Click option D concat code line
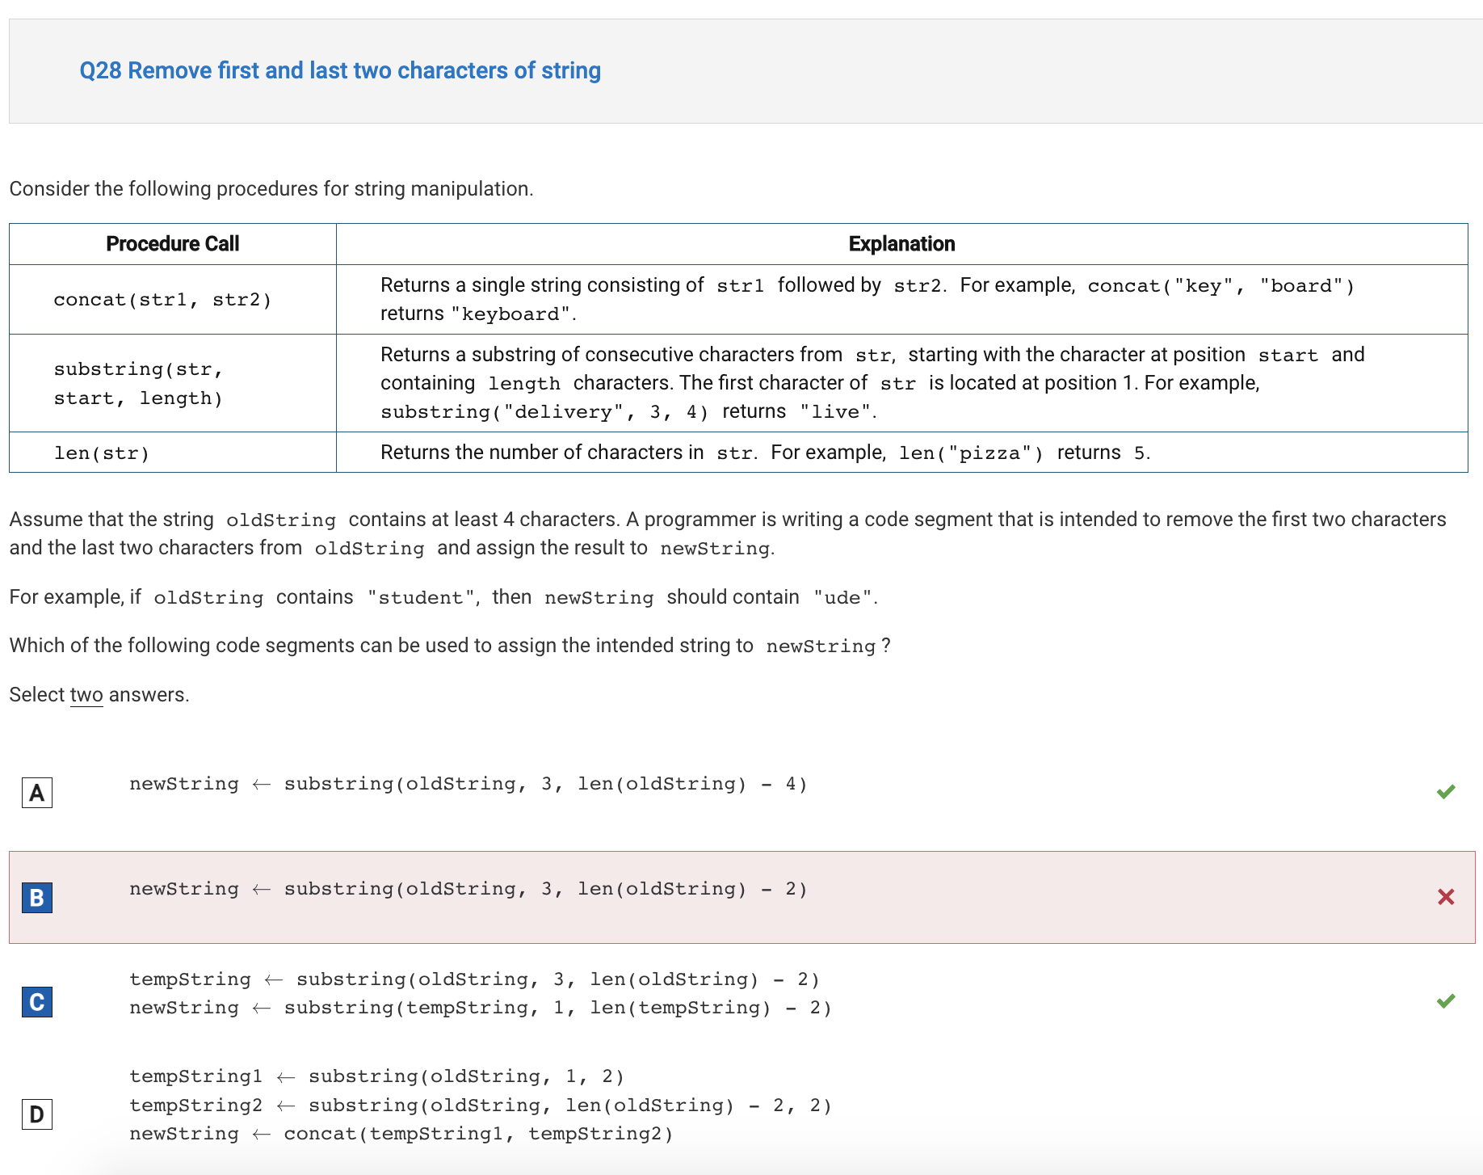 [x=401, y=1134]
